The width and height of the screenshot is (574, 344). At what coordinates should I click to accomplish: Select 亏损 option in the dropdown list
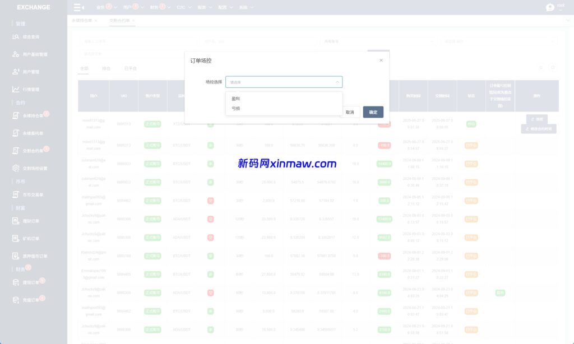pyautogui.click(x=236, y=108)
